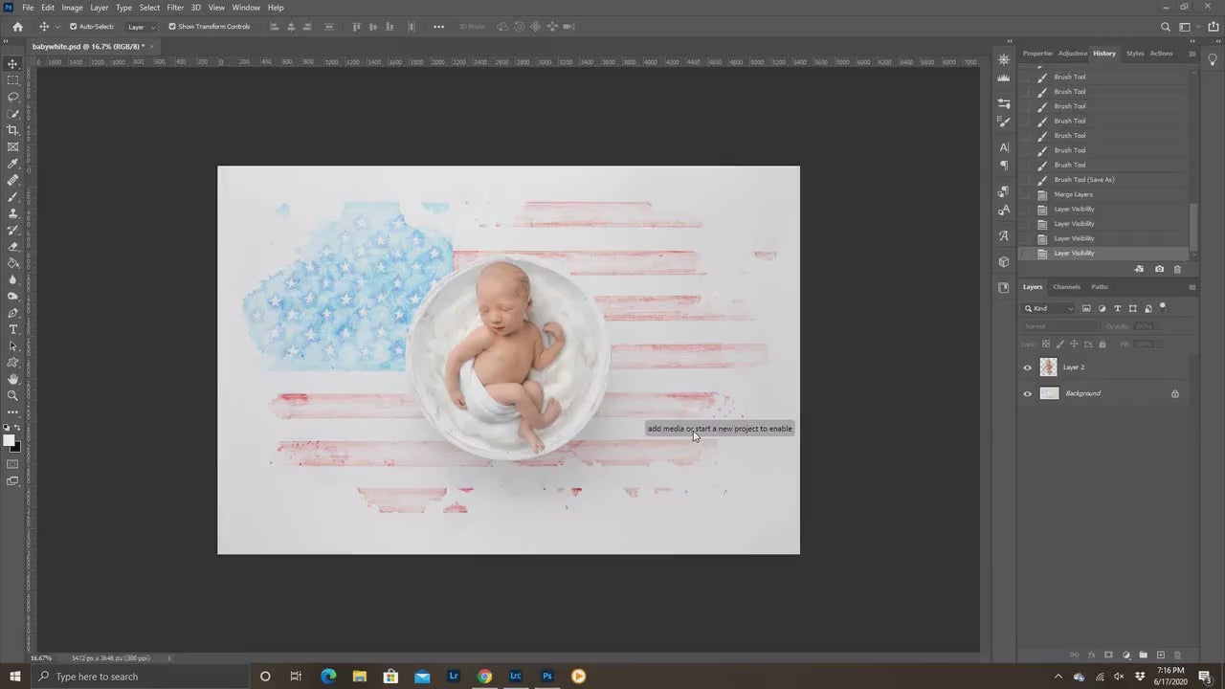Select the Type tool
The image size is (1225, 689).
(12, 330)
